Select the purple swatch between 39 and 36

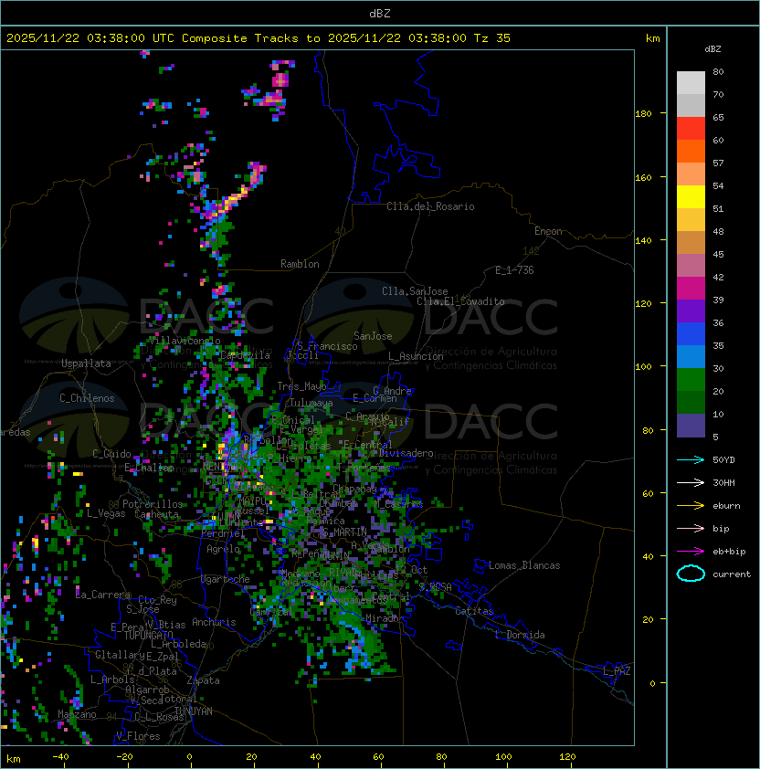click(691, 311)
